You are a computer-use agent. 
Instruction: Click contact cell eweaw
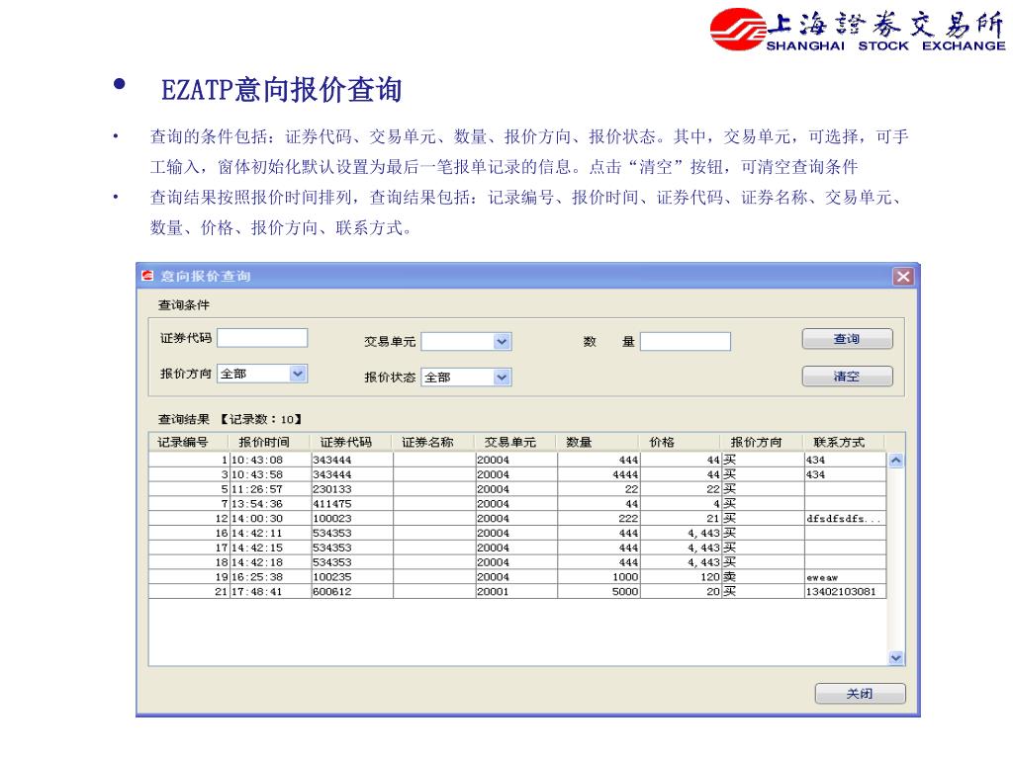click(x=845, y=577)
